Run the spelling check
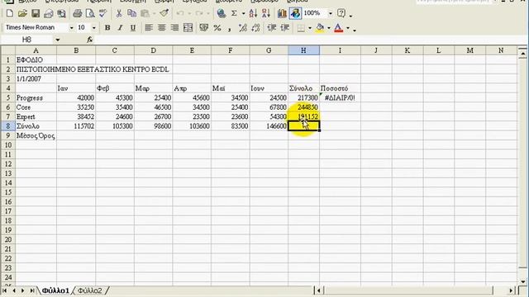 pos(102,13)
